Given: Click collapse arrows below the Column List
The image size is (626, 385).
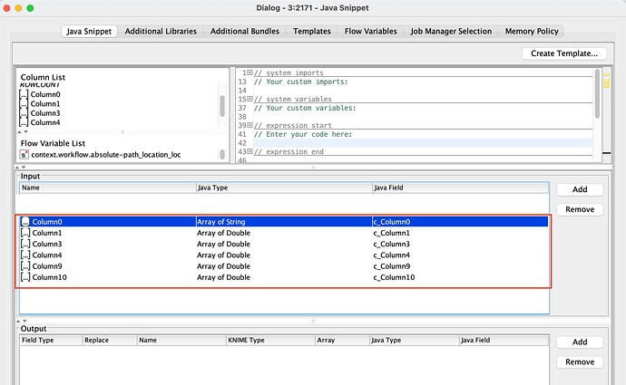Looking at the screenshot, I should [23, 131].
